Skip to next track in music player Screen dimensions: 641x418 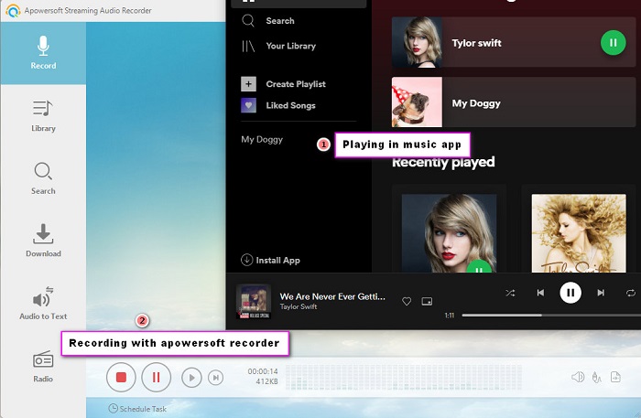[601, 293]
